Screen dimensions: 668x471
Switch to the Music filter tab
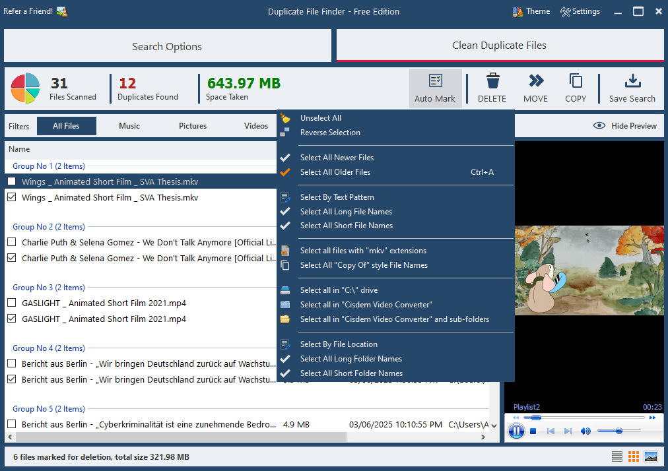click(129, 125)
